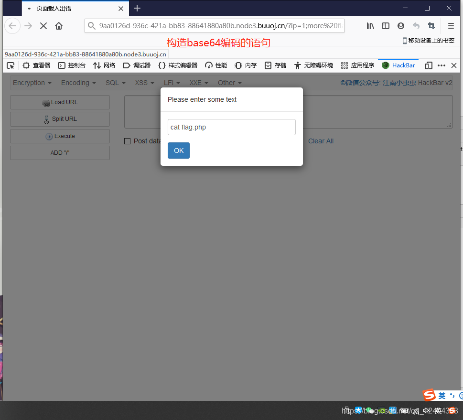Click the browser forward arrow button

28,26
